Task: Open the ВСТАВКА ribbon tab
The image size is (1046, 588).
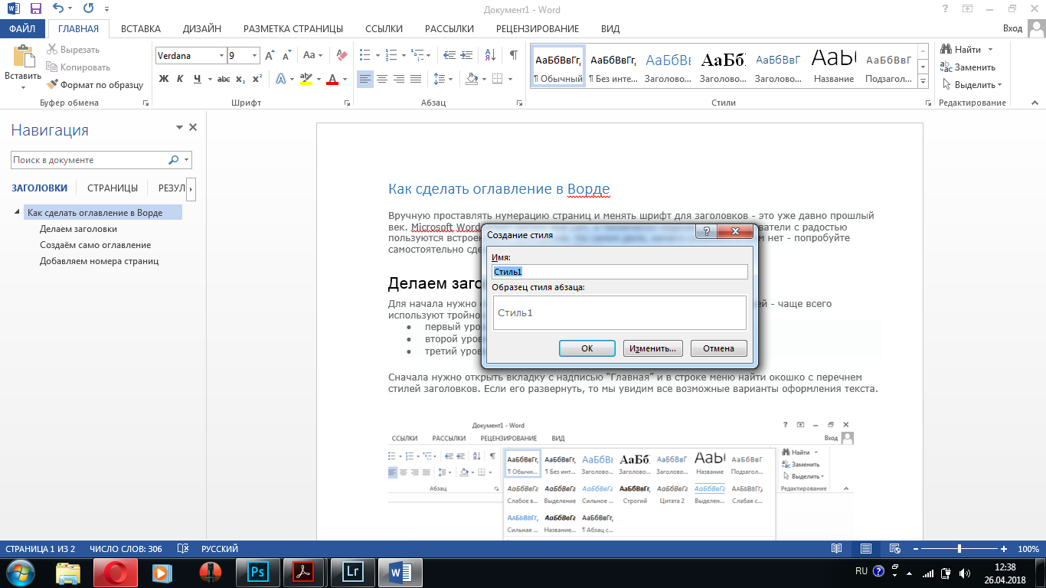Action: (140, 29)
